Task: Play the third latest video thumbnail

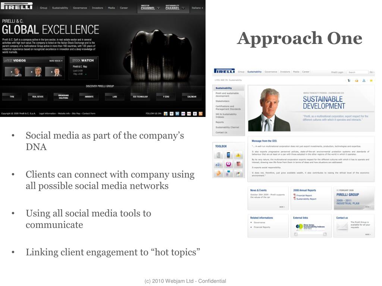Action: pos(54,72)
